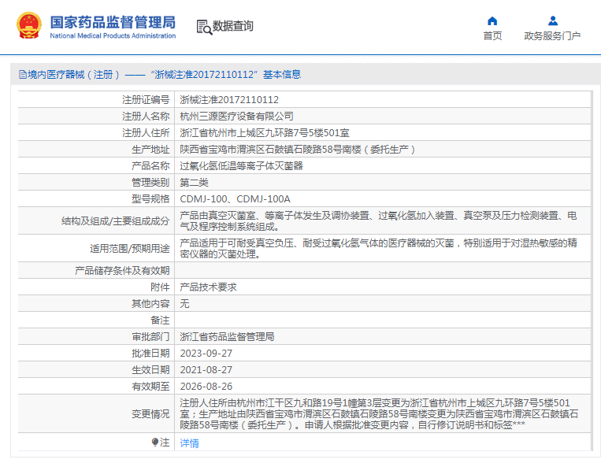The height and width of the screenshot is (463, 601).
Task: Click National Medical Products Administration subtitle
Action: (113, 35)
